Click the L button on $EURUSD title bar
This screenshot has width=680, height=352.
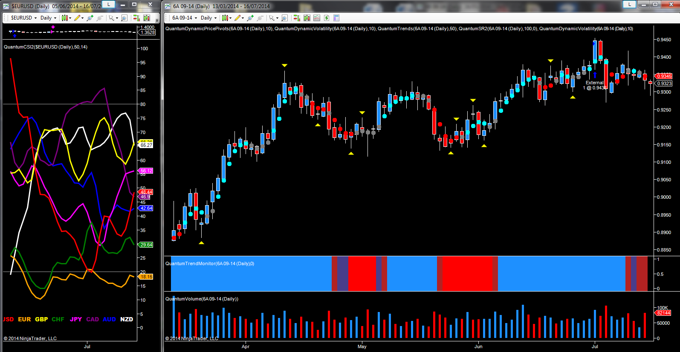pyautogui.click(x=109, y=4)
